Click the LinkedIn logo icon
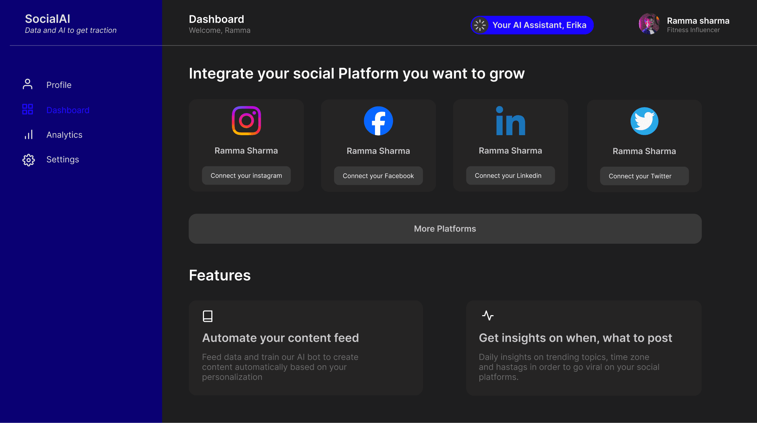The width and height of the screenshot is (757, 423). pos(511,121)
